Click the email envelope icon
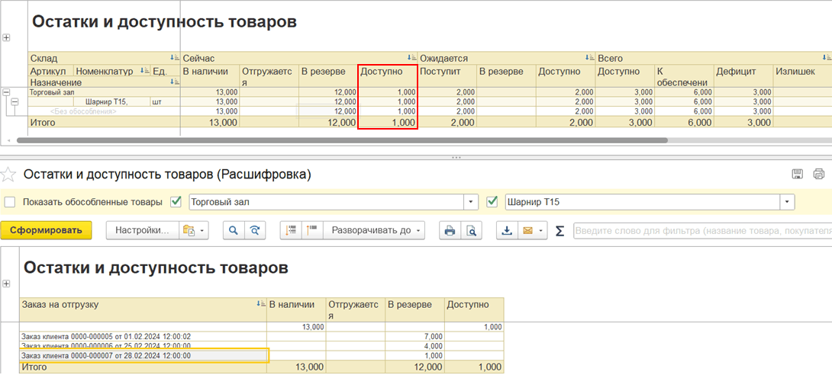Screen dimensions: 832x375 (527, 230)
